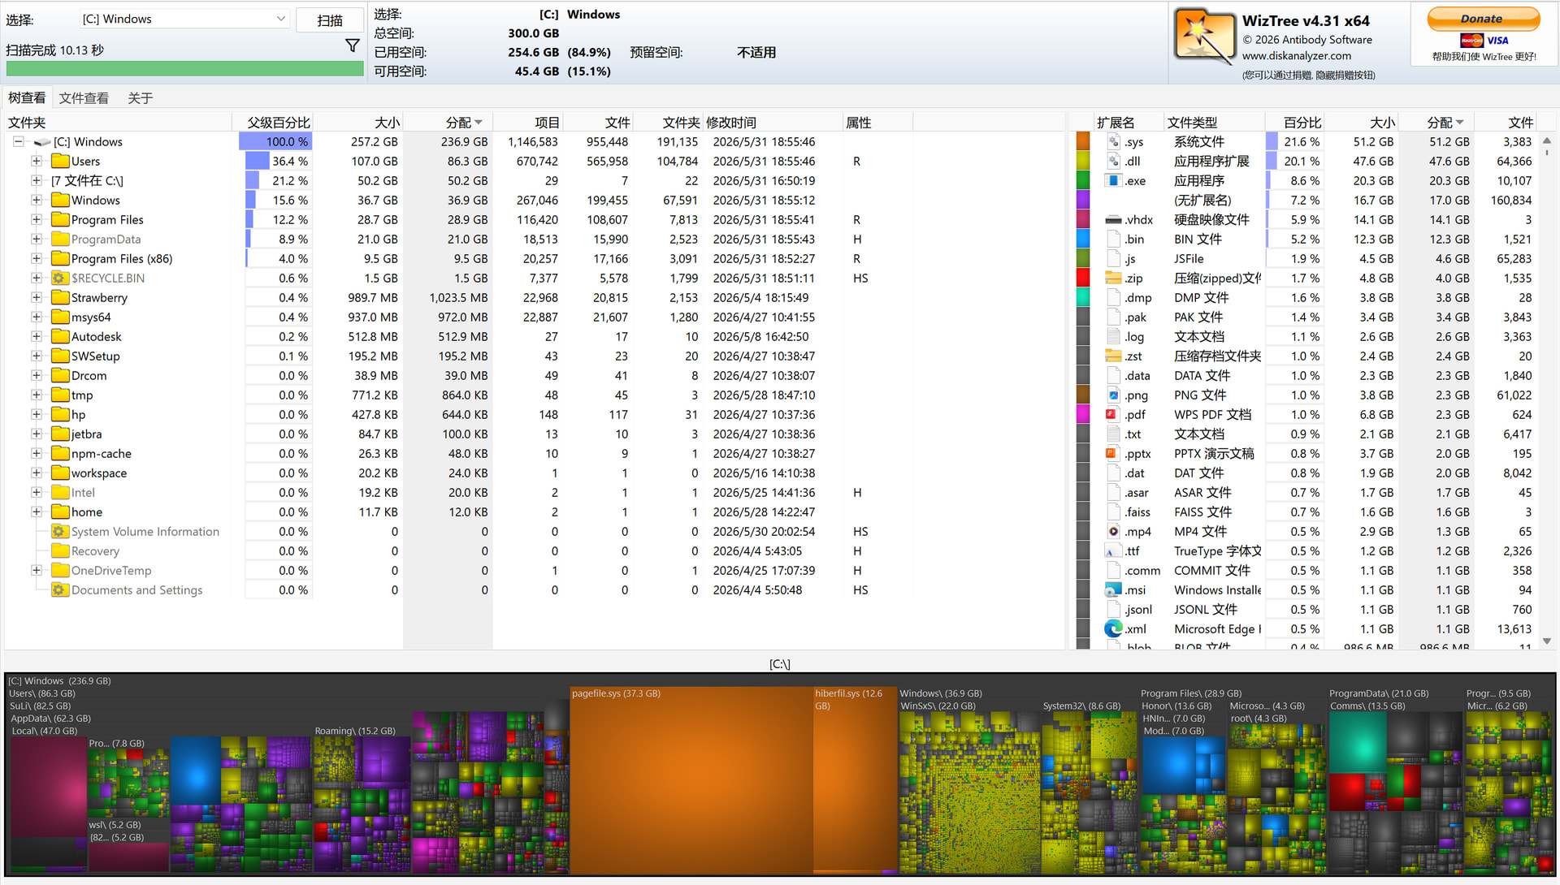Select the pagefile.sys treemap block

pos(691,779)
